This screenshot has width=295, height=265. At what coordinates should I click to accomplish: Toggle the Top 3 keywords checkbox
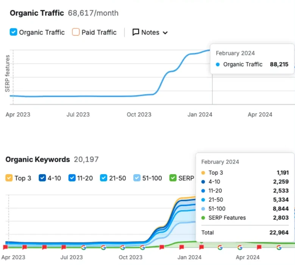9,178
